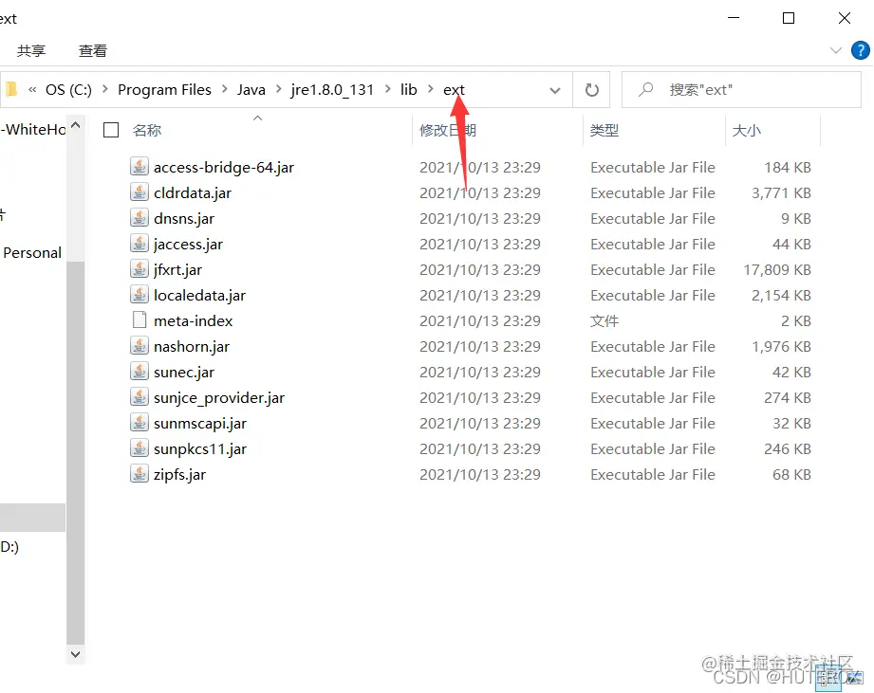
Task: Click the meta-index plain file icon
Action: pos(139,320)
